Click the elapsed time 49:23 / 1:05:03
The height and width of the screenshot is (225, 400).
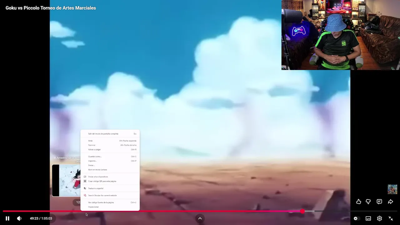click(x=41, y=218)
